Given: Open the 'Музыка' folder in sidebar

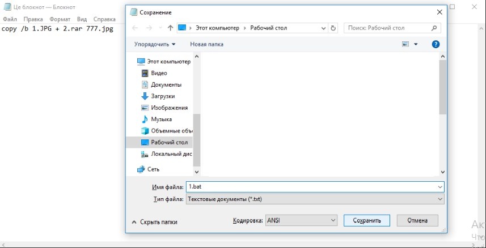Looking at the screenshot, I should (x=157, y=119).
